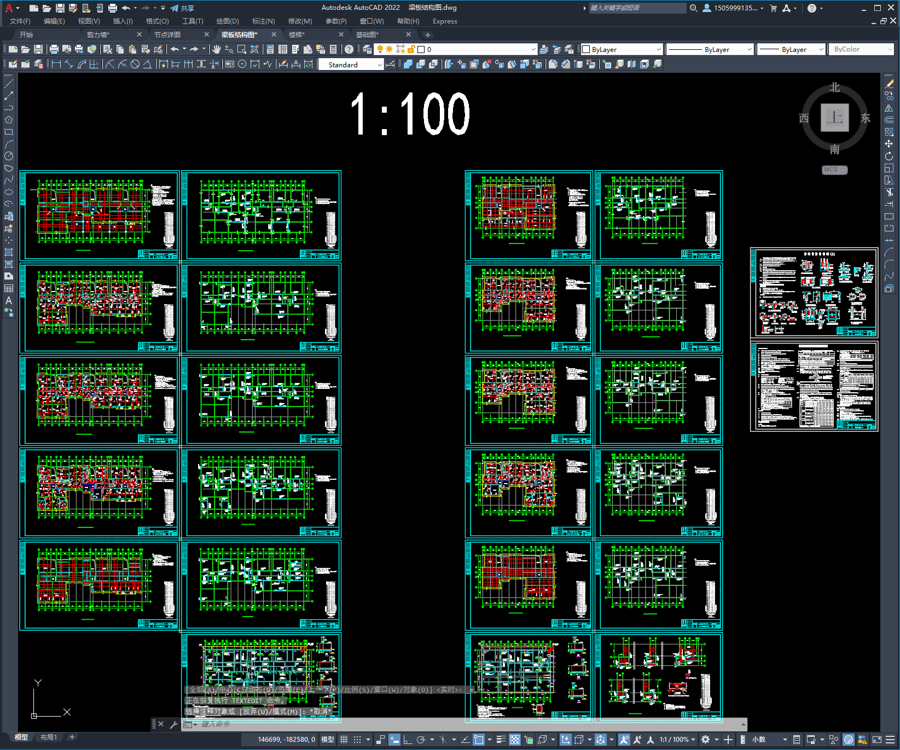Toggle Polar tracking in status bar

point(421,740)
